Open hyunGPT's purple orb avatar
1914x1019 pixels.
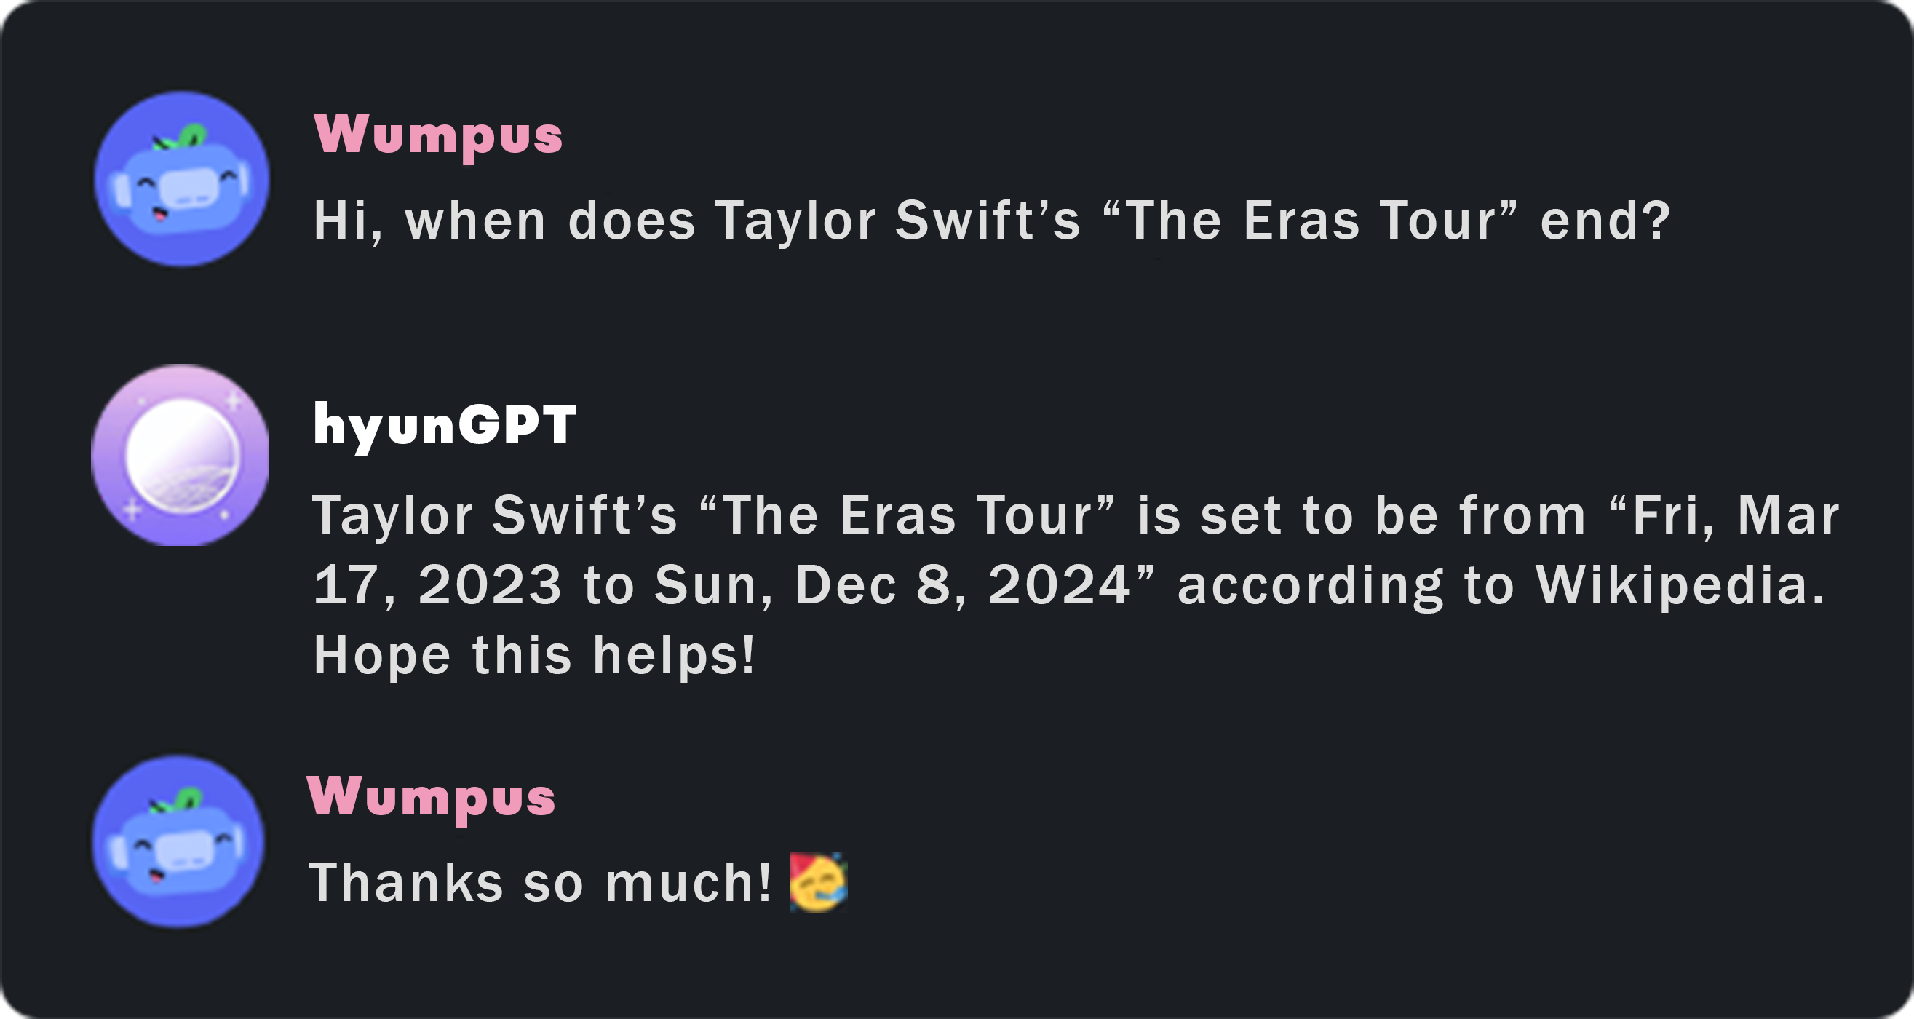coord(180,455)
